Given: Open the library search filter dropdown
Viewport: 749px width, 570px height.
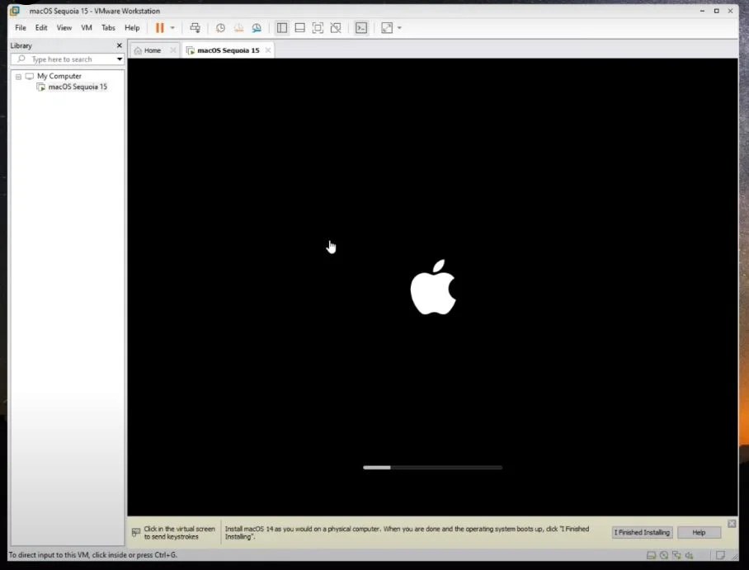Looking at the screenshot, I should 120,59.
